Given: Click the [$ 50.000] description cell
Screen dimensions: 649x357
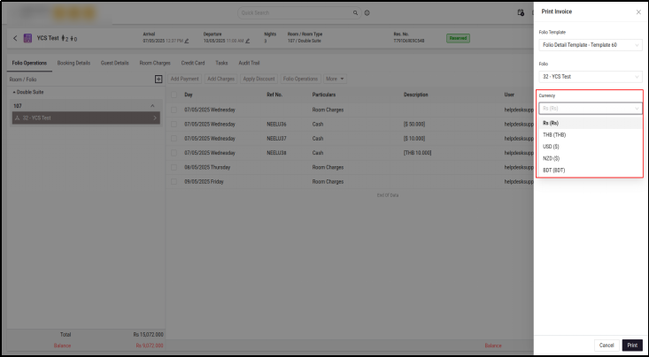Looking at the screenshot, I should coord(413,125).
